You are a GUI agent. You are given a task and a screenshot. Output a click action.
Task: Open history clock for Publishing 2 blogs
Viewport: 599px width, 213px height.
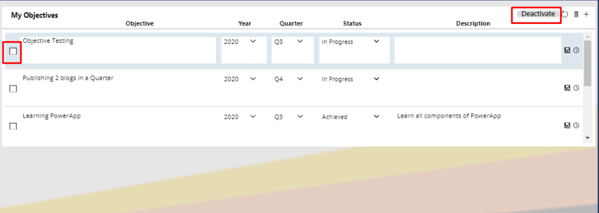pyautogui.click(x=576, y=88)
